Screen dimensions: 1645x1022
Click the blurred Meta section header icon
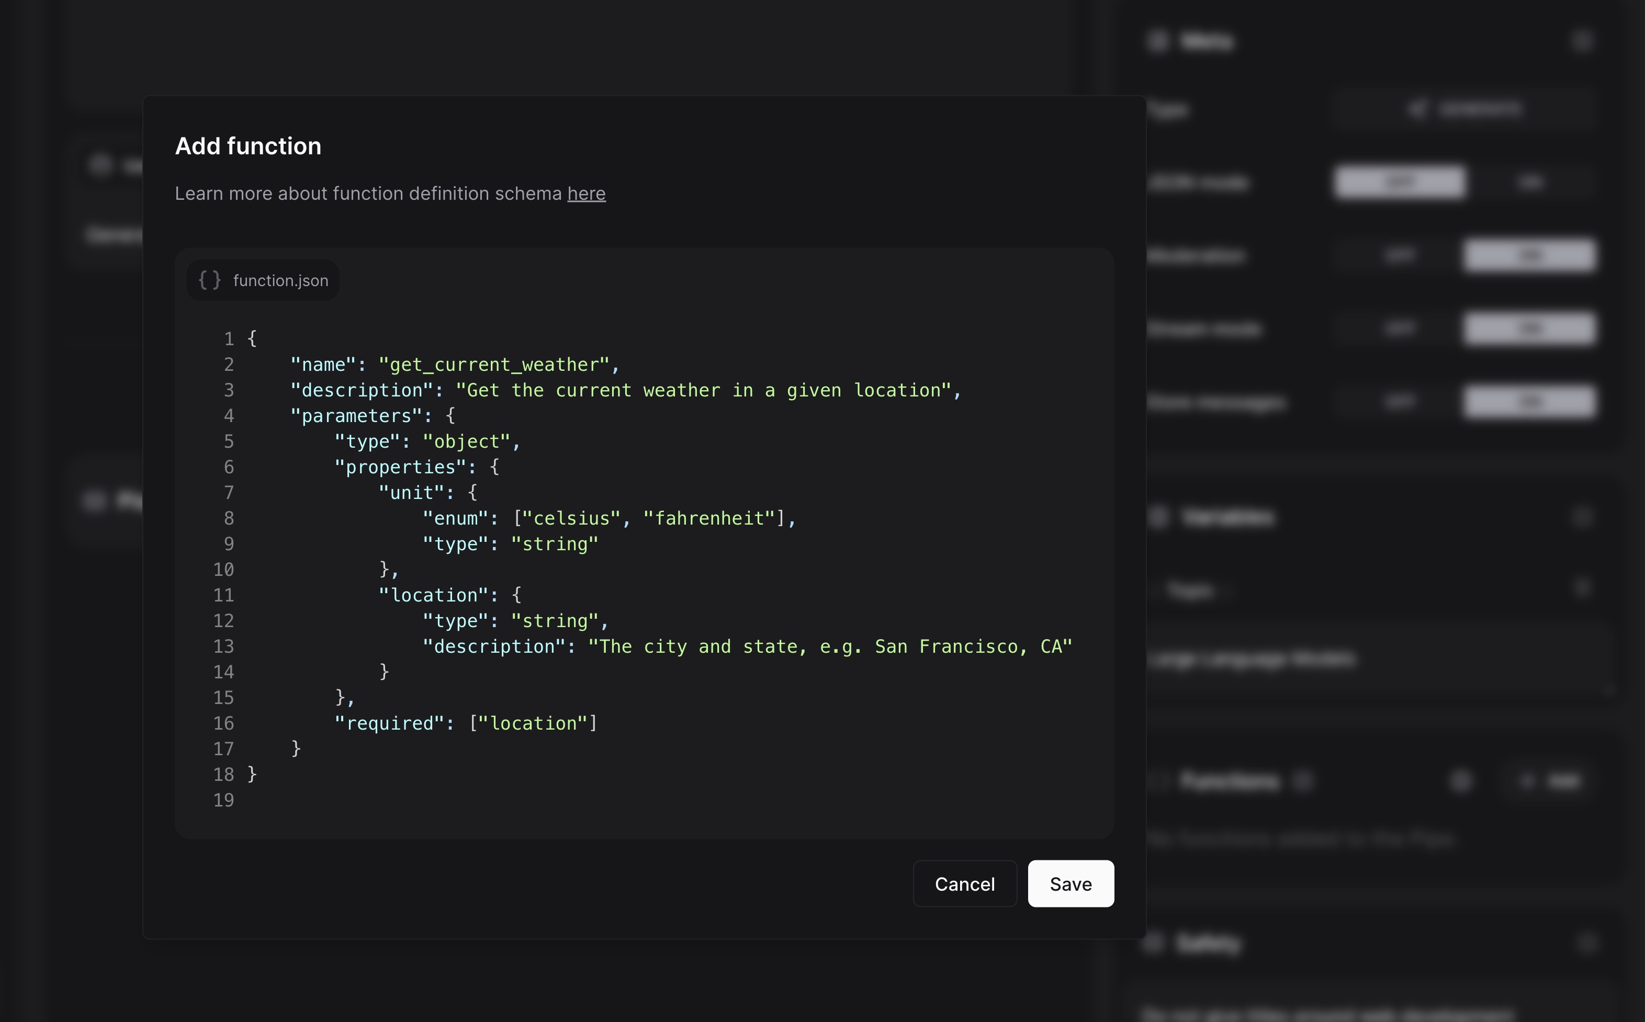(1157, 41)
